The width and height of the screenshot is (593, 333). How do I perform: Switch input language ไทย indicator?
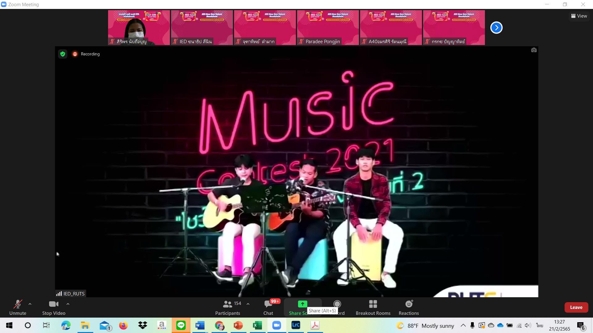click(x=540, y=325)
